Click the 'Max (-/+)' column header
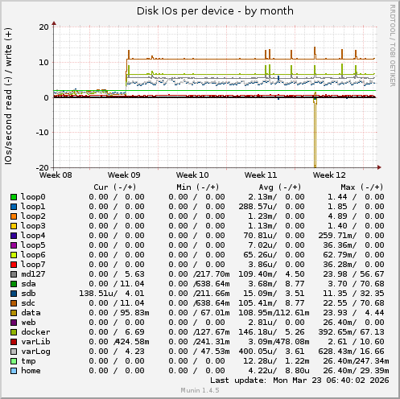The width and height of the screenshot is (400, 399). [x=362, y=187]
